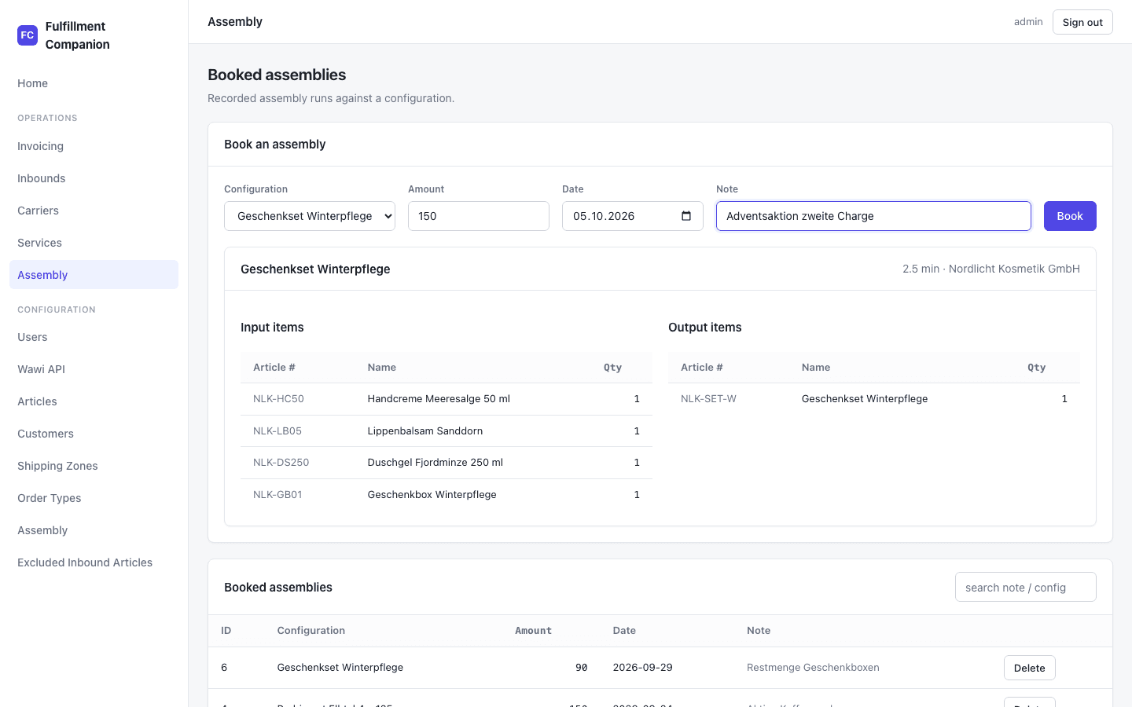Focus the search note / config box
The width and height of the screenshot is (1132, 707).
tap(1026, 587)
